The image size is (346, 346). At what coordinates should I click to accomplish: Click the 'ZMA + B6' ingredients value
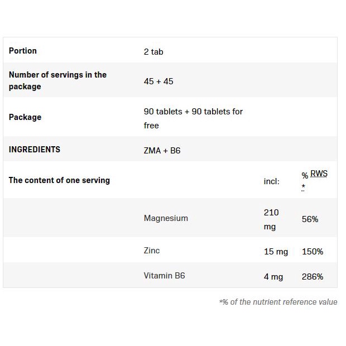click(162, 151)
